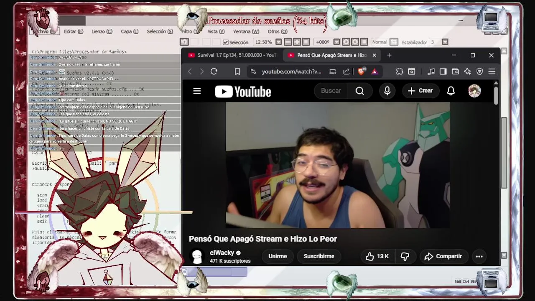Image resolution: width=535 pixels, height=301 pixels.
Task: Open a new browser tab
Action: (x=389, y=55)
